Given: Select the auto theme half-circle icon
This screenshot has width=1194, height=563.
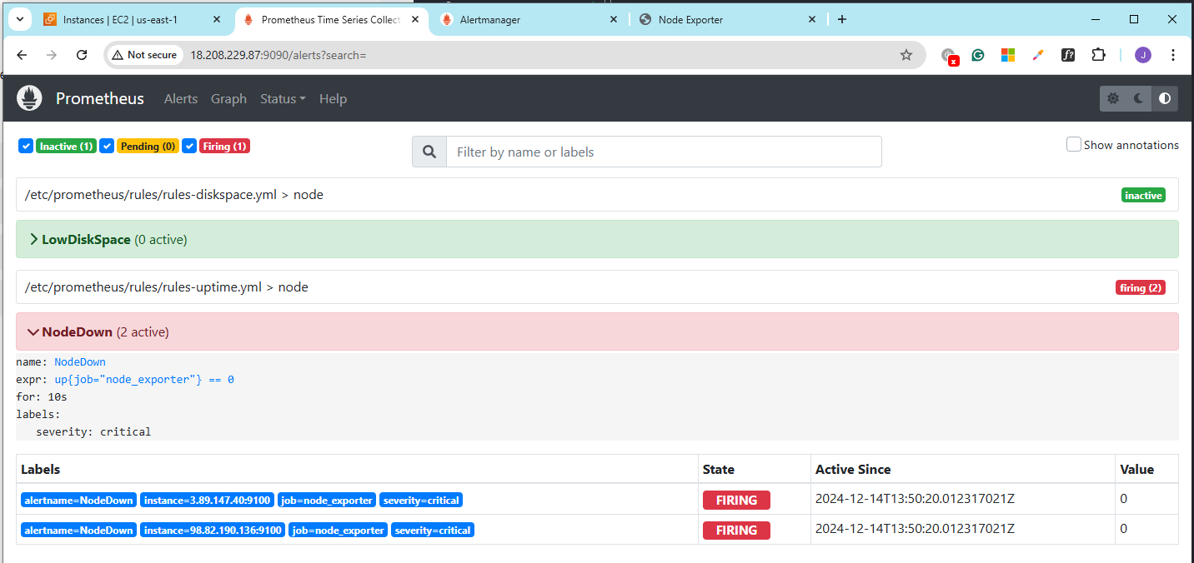Looking at the screenshot, I should click(x=1165, y=98).
